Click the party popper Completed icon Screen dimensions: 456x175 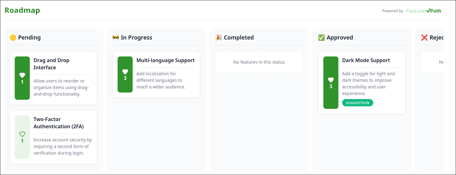(x=219, y=38)
